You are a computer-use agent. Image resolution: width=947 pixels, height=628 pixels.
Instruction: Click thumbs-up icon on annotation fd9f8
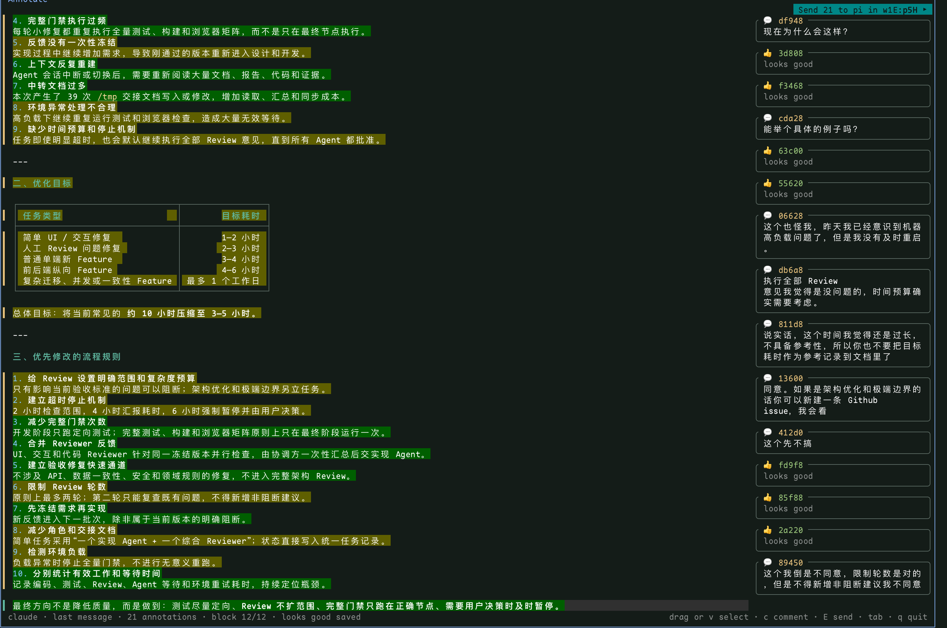(767, 464)
